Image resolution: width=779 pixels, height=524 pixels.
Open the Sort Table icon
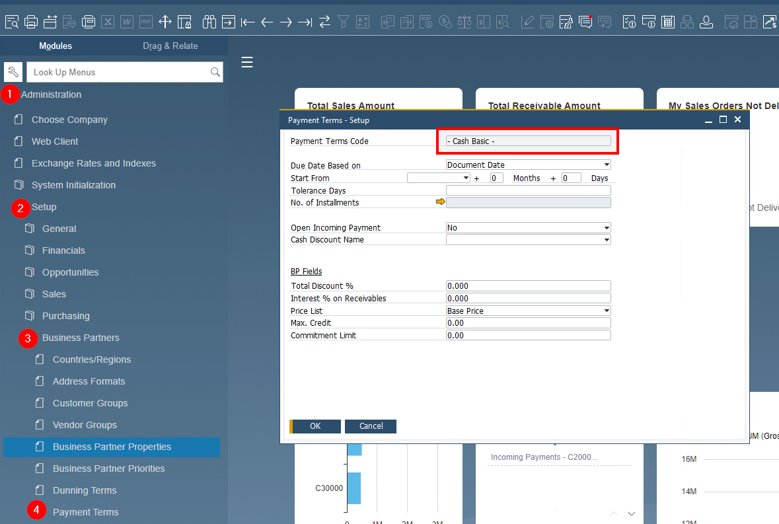[x=362, y=22]
